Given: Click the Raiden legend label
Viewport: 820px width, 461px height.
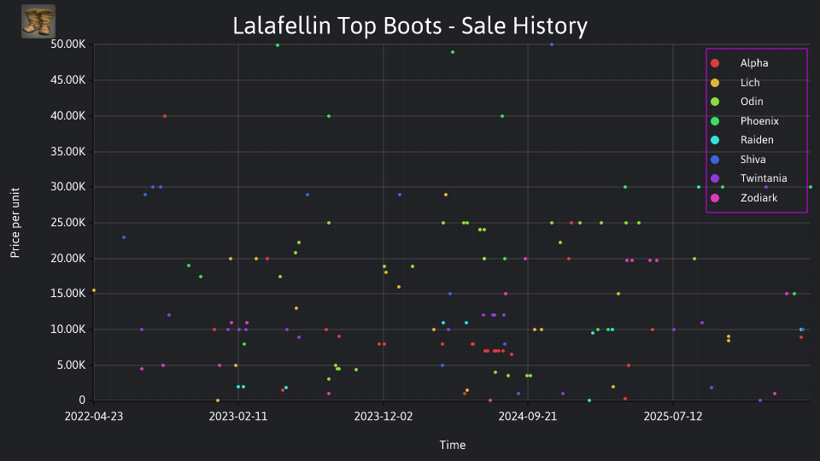Looking at the screenshot, I should coord(757,140).
